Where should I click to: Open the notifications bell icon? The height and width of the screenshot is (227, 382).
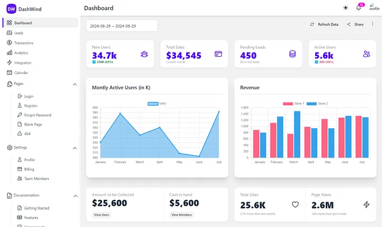(358, 7)
